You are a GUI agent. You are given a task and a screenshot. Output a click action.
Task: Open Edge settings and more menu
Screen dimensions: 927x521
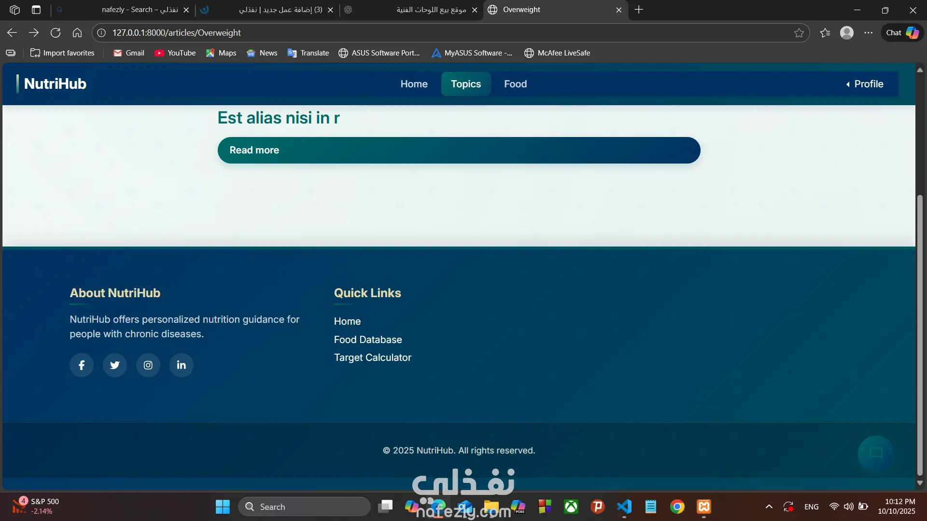[x=869, y=33]
